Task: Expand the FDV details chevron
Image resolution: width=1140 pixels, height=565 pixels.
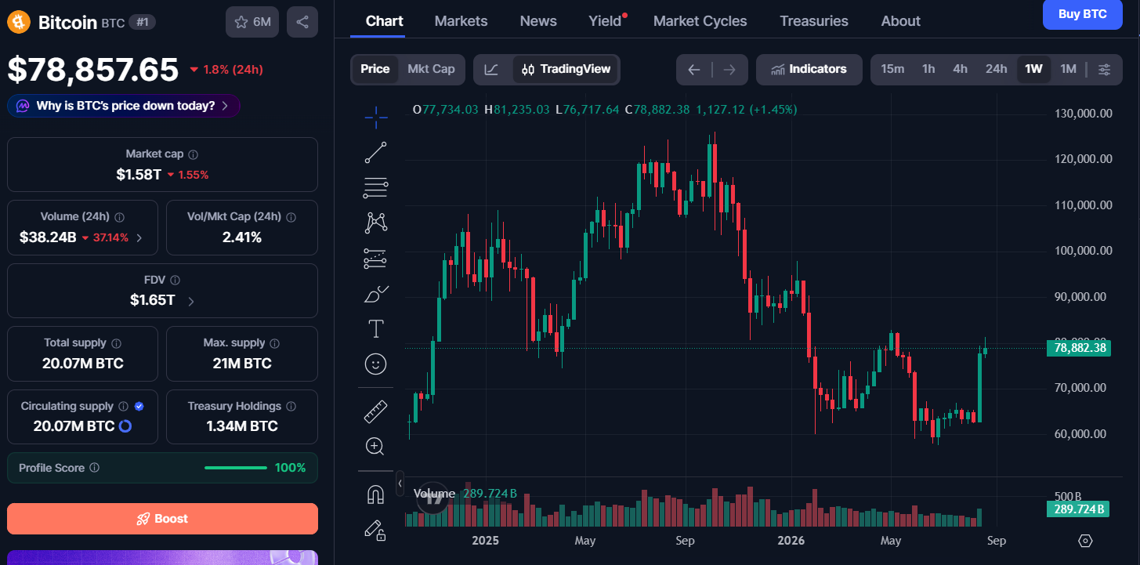Action: (x=191, y=300)
